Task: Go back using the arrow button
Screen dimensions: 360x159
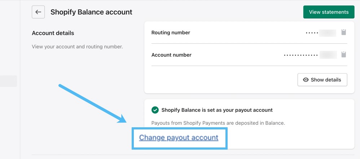Action: [38, 12]
